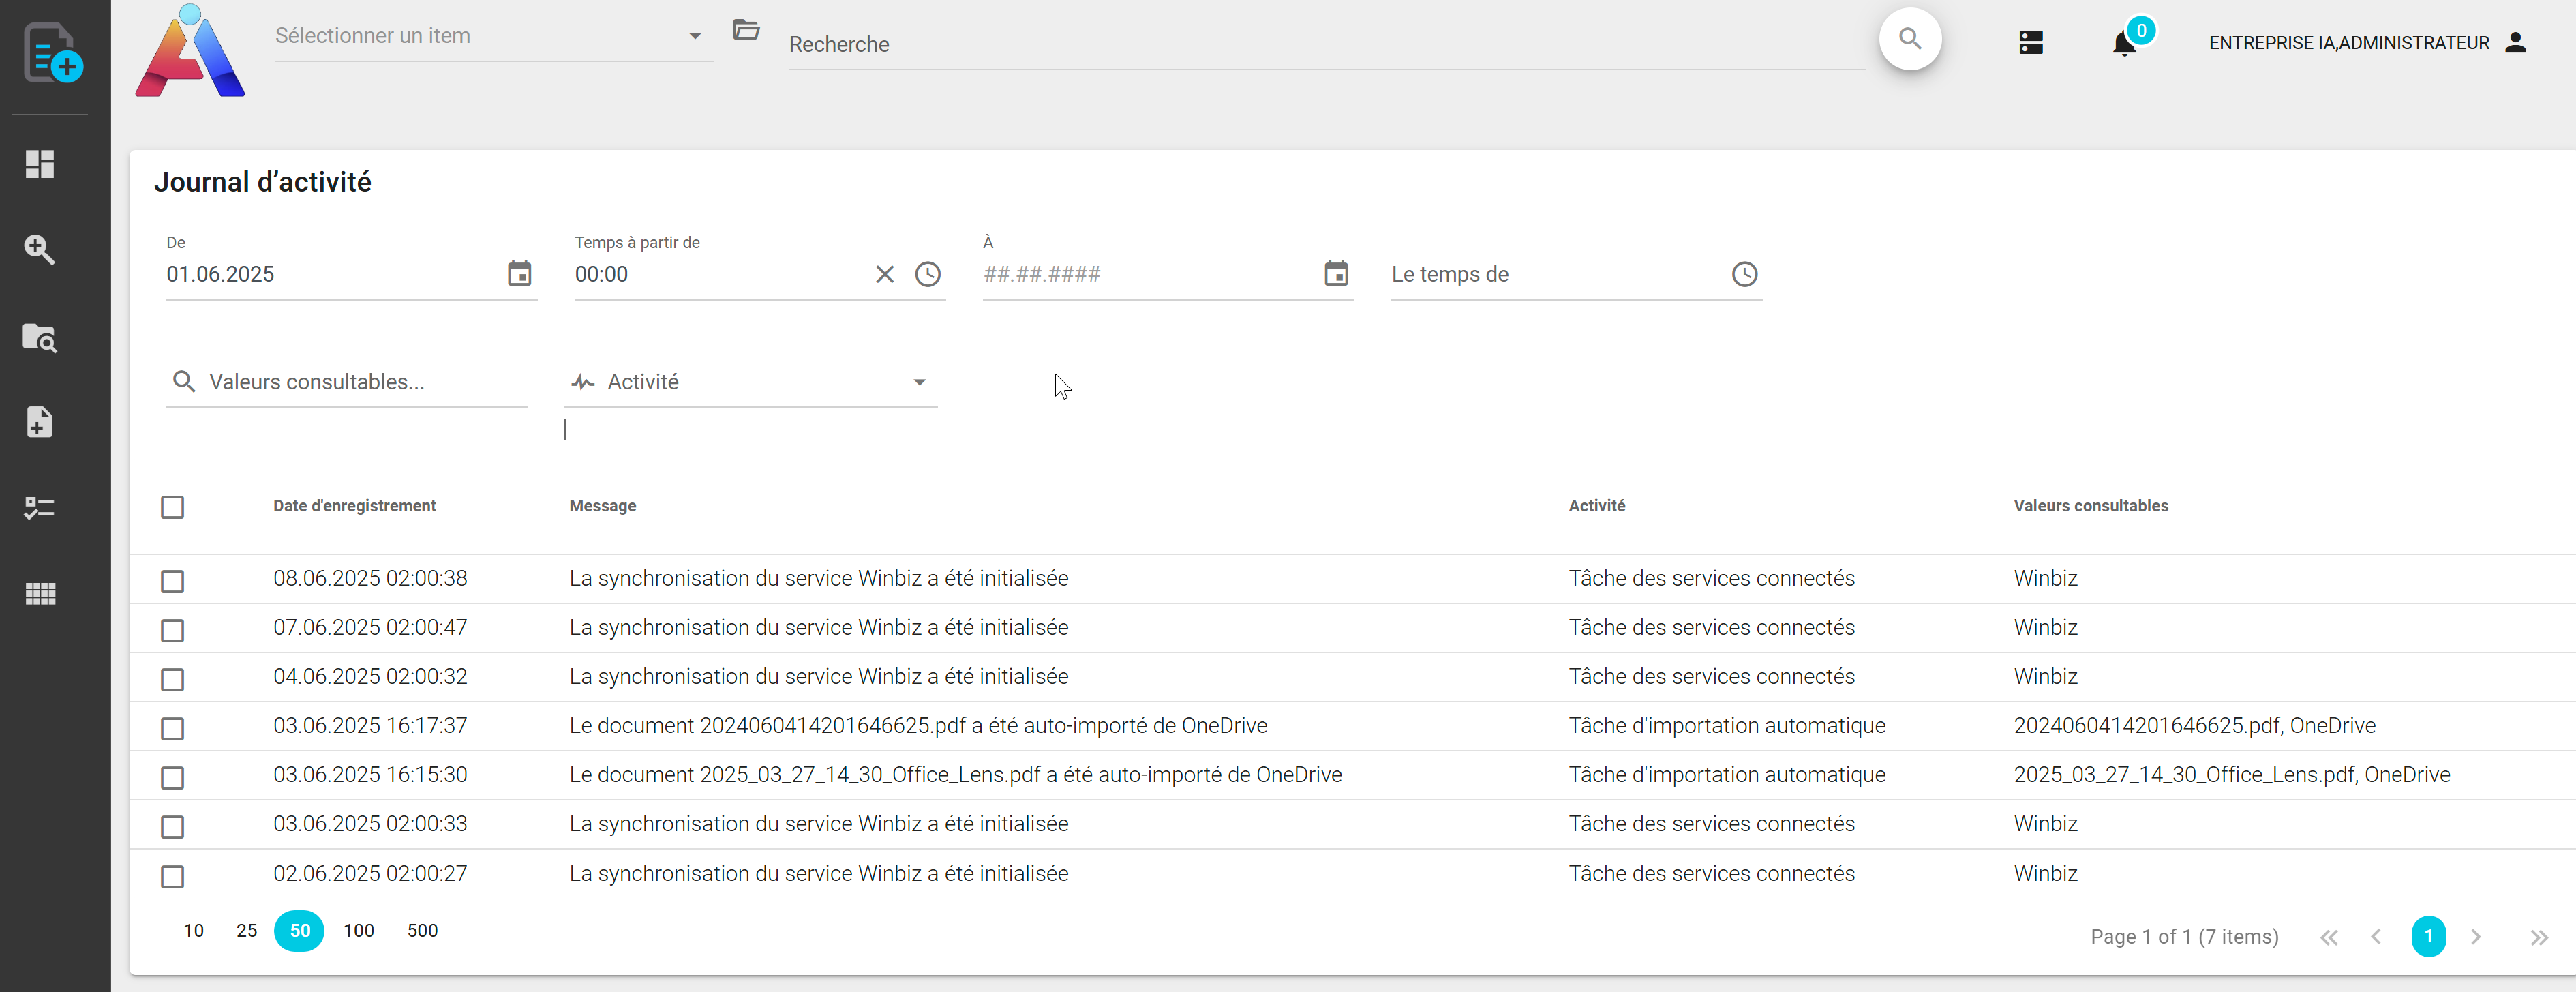Check the 08.06.2025 02:00:38 row checkbox
Image resolution: width=2576 pixels, height=992 pixels.
pyautogui.click(x=173, y=581)
